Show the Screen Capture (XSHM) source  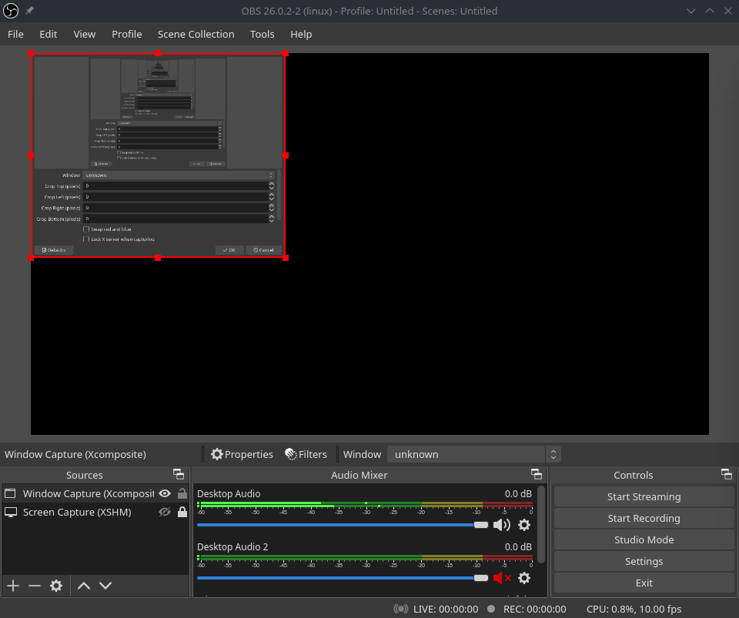[x=165, y=512]
